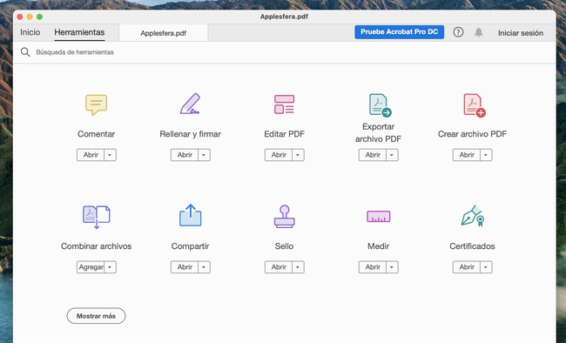Select the Combinar archivos icon
Viewport: 566px width, 343px height.
coord(97,217)
